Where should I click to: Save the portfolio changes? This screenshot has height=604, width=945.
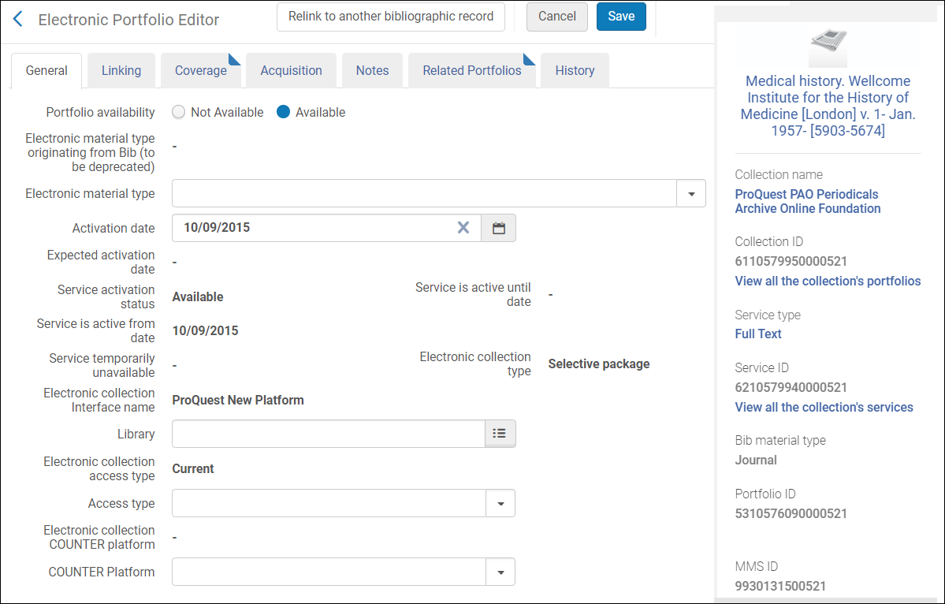click(x=621, y=17)
